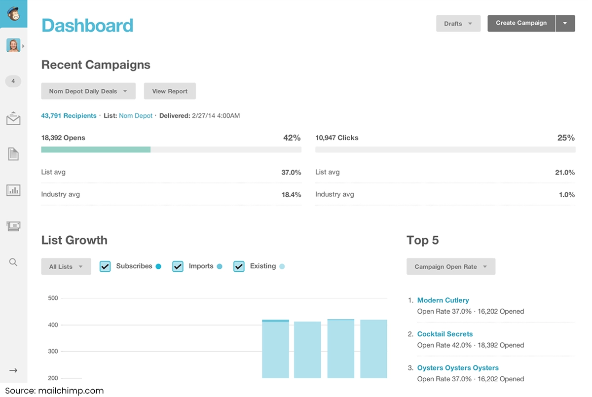This screenshot has width=592, height=397.
Task: Click the 42% opens percentage
Action: [x=292, y=138]
